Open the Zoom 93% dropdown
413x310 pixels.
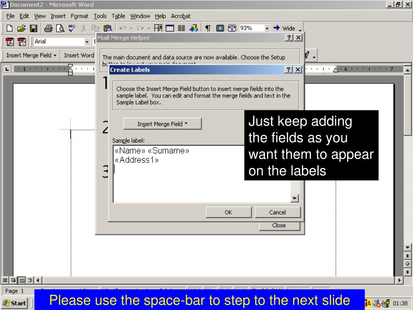pyautogui.click(x=267, y=28)
